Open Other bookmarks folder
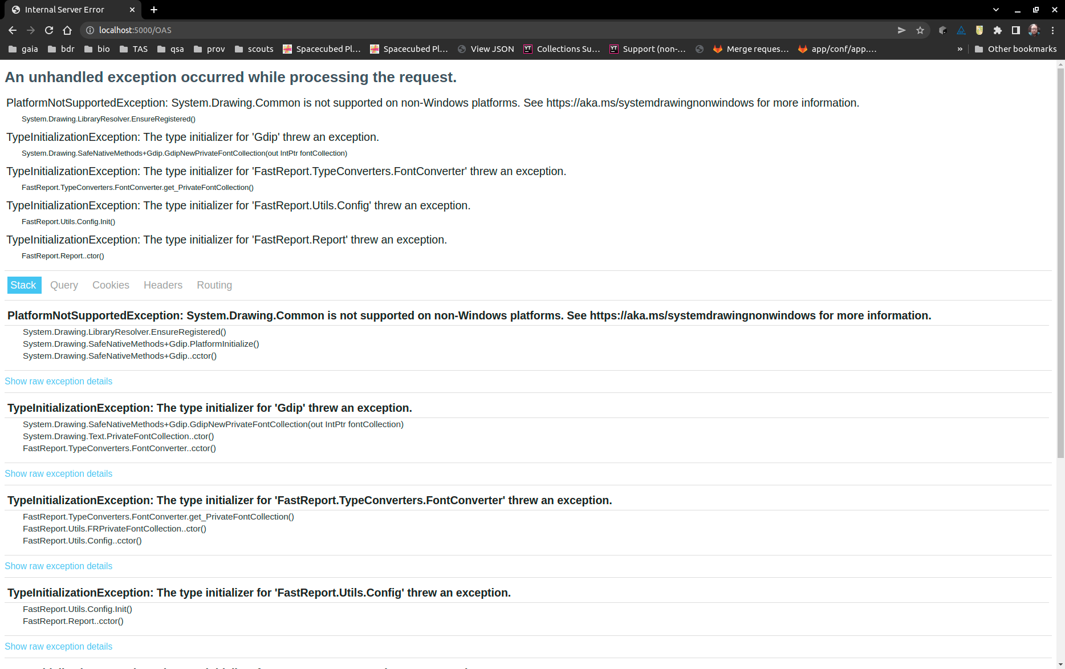Viewport: 1065px width, 669px height. (1015, 49)
